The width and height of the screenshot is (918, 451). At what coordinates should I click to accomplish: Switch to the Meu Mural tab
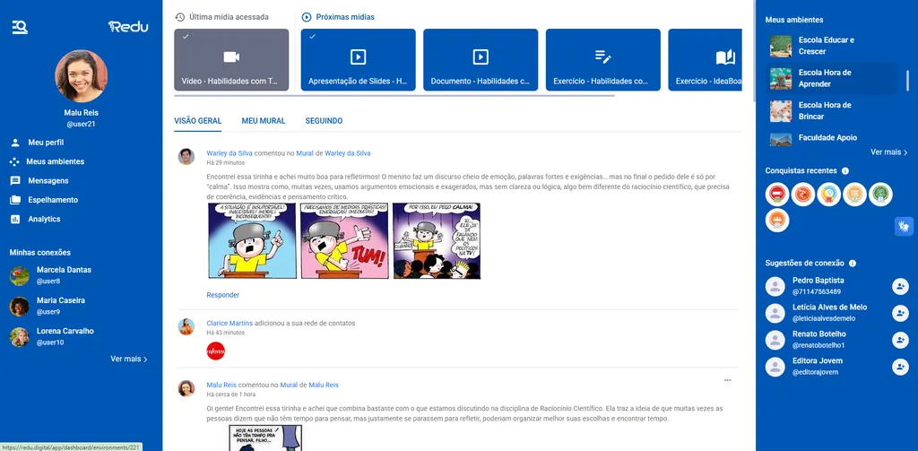tap(264, 121)
